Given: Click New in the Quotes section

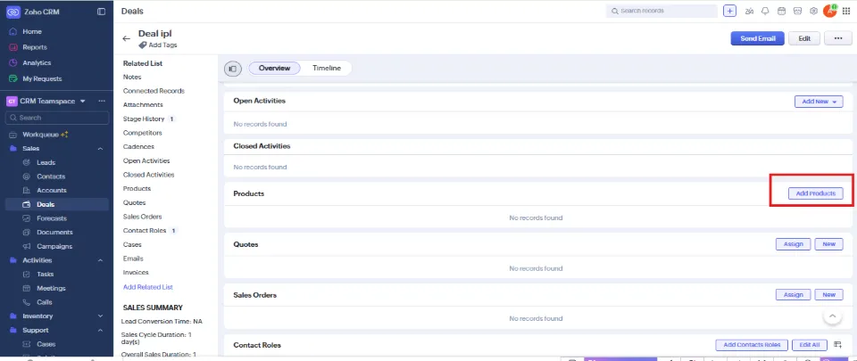Looking at the screenshot, I should (828, 244).
